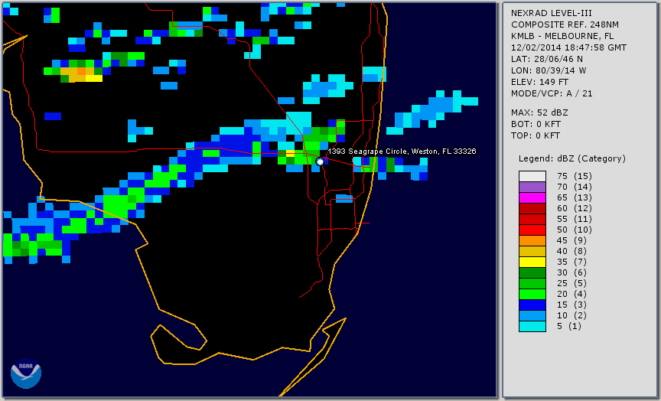
Task: Click the NOAA logo icon
Action: coord(26,373)
